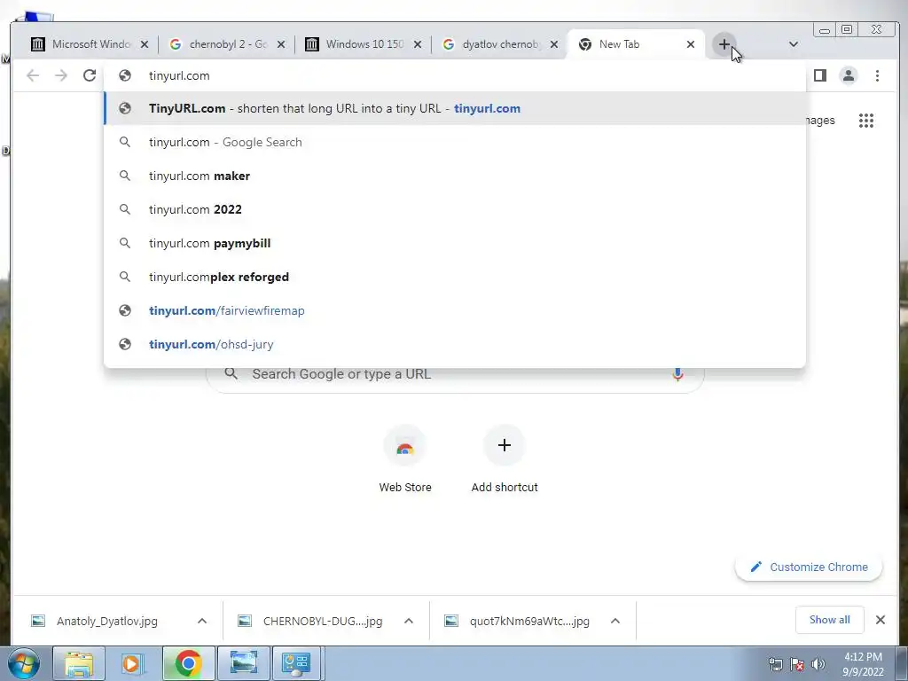Reload the current page
908x681 pixels.
point(90,75)
